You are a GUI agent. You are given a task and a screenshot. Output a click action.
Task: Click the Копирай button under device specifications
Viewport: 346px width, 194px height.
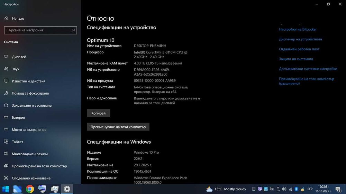pos(98,113)
